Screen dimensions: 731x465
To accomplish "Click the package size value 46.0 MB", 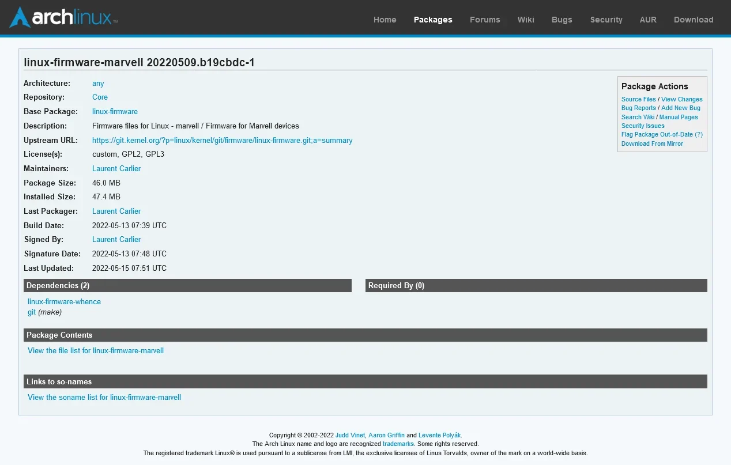I will 106,183.
